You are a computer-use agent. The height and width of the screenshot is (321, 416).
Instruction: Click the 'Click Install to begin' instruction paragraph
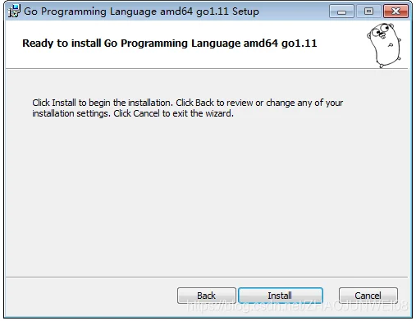[187, 108]
